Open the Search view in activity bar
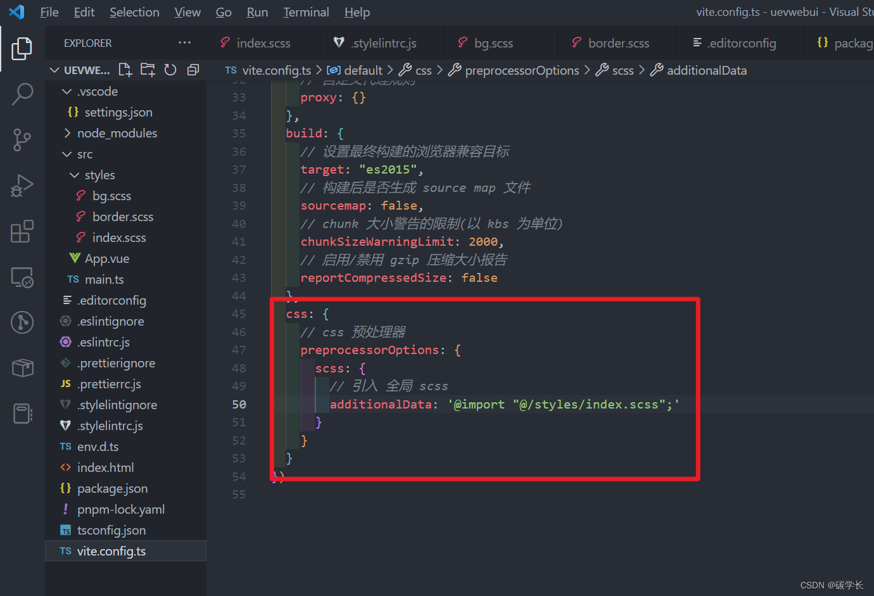 click(x=22, y=94)
